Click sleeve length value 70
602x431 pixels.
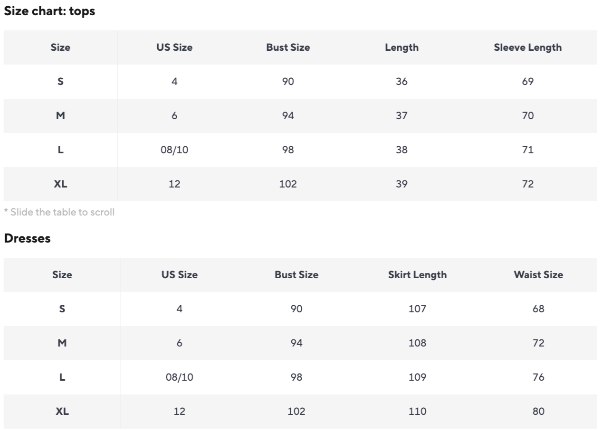[x=527, y=116]
